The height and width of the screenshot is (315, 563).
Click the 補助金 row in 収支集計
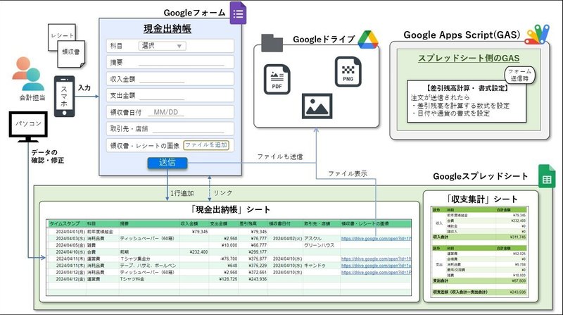coord(486,226)
